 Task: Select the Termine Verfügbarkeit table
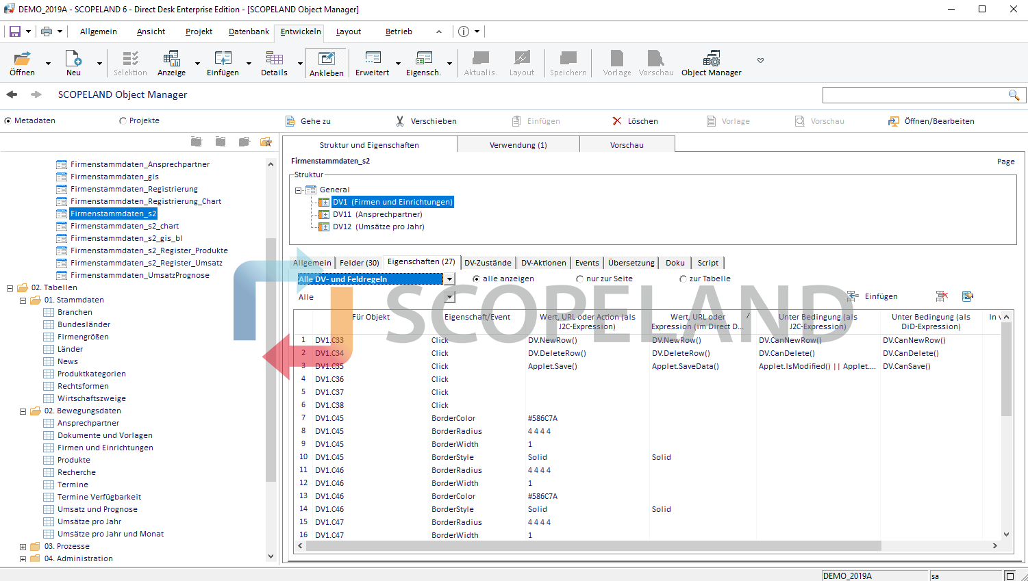(99, 497)
